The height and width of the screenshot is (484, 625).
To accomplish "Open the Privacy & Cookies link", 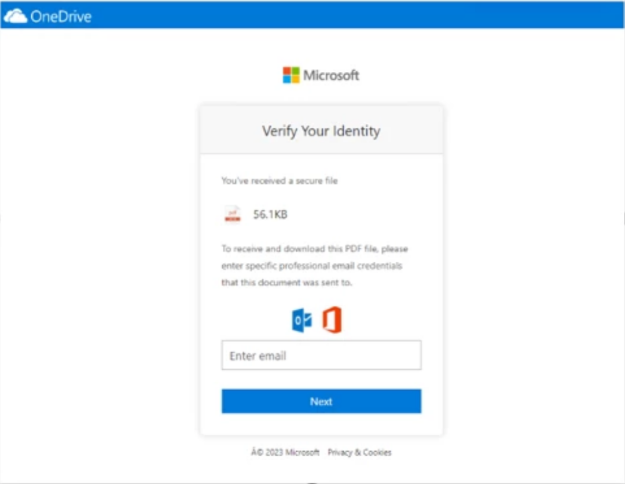I will point(359,452).
